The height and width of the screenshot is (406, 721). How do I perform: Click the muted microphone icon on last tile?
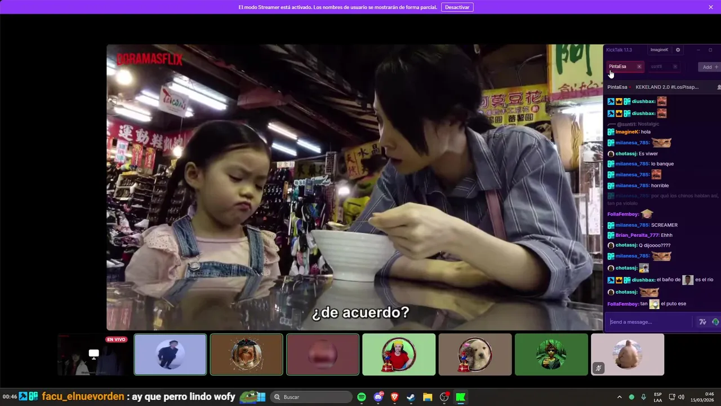599,368
